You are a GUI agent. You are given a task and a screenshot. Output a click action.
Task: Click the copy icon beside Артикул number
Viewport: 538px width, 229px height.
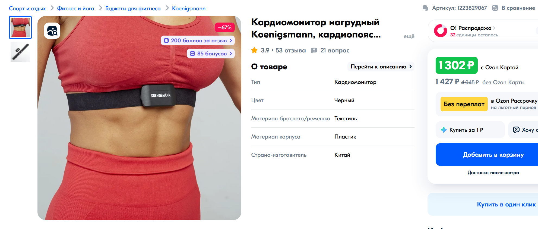coord(426,8)
